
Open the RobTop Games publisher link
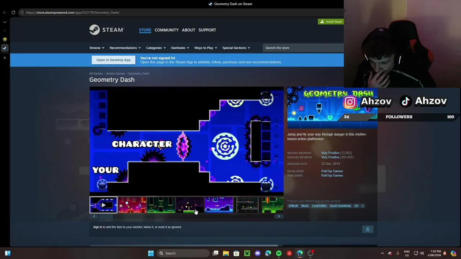(x=332, y=176)
